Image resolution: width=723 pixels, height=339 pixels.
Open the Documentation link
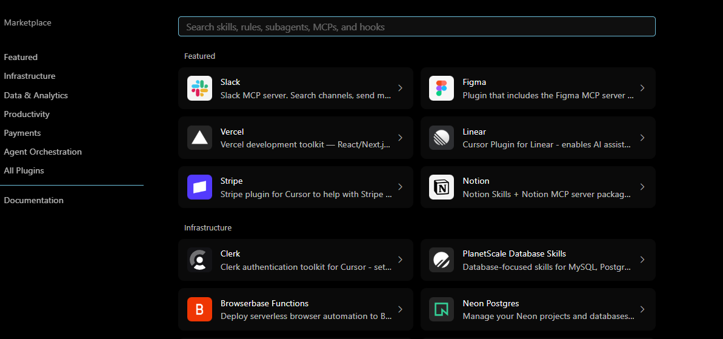(x=34, y=200)
